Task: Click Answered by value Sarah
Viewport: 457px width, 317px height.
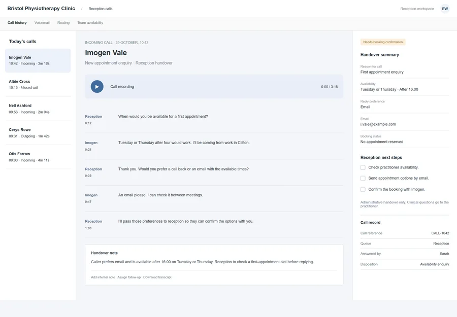Action: (444, 254)
